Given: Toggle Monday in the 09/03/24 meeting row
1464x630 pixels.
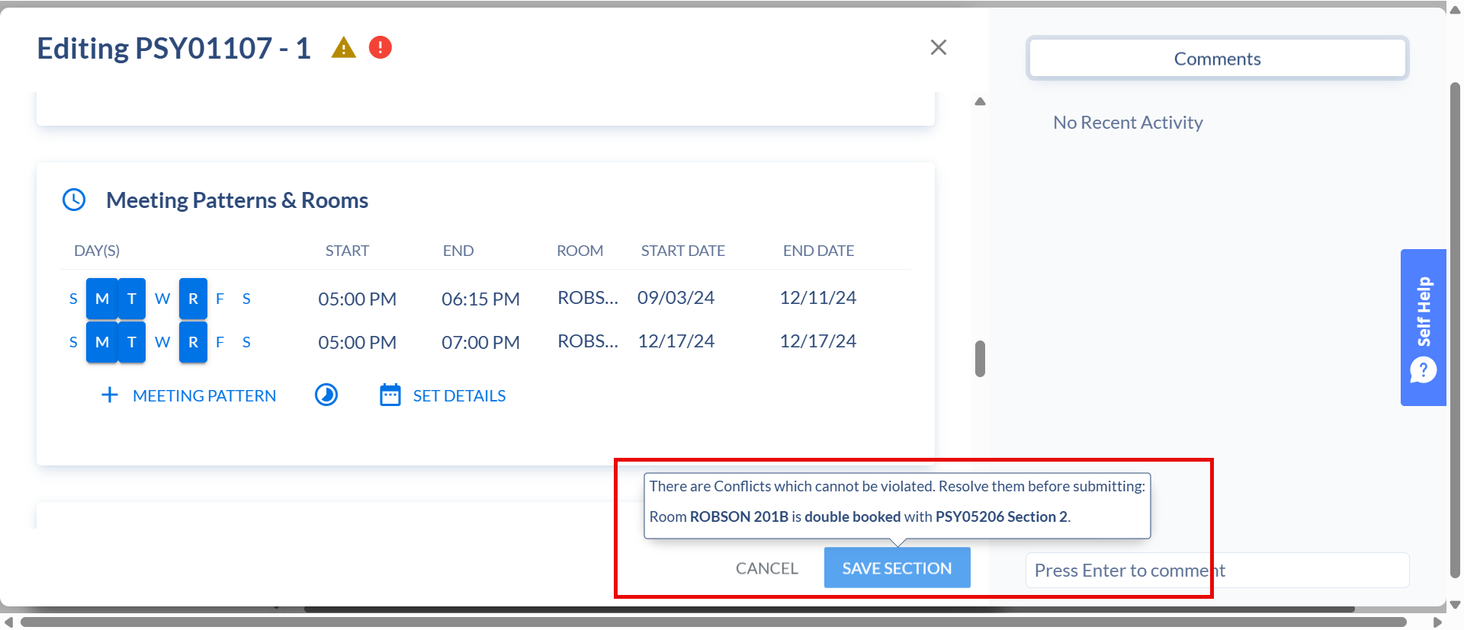Looking at the screenshot, I should pyautogui.click(x=102, y=299).
